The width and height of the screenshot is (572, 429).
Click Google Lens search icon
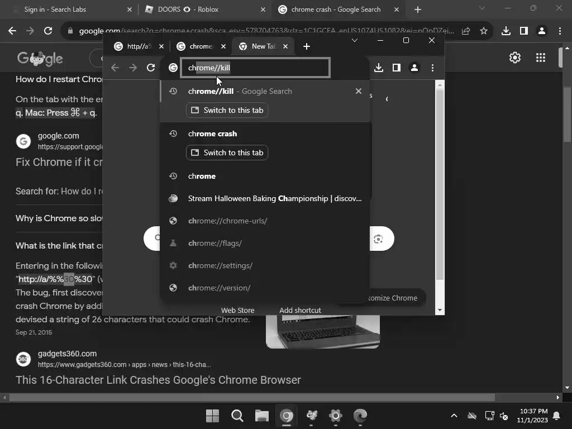tap(378, 239)
